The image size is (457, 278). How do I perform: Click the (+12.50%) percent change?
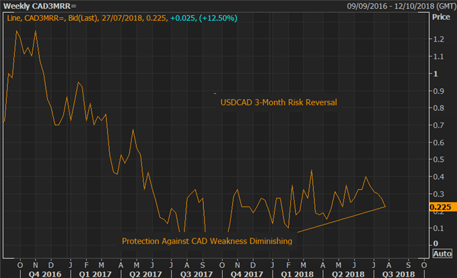(x=218, y=18)
